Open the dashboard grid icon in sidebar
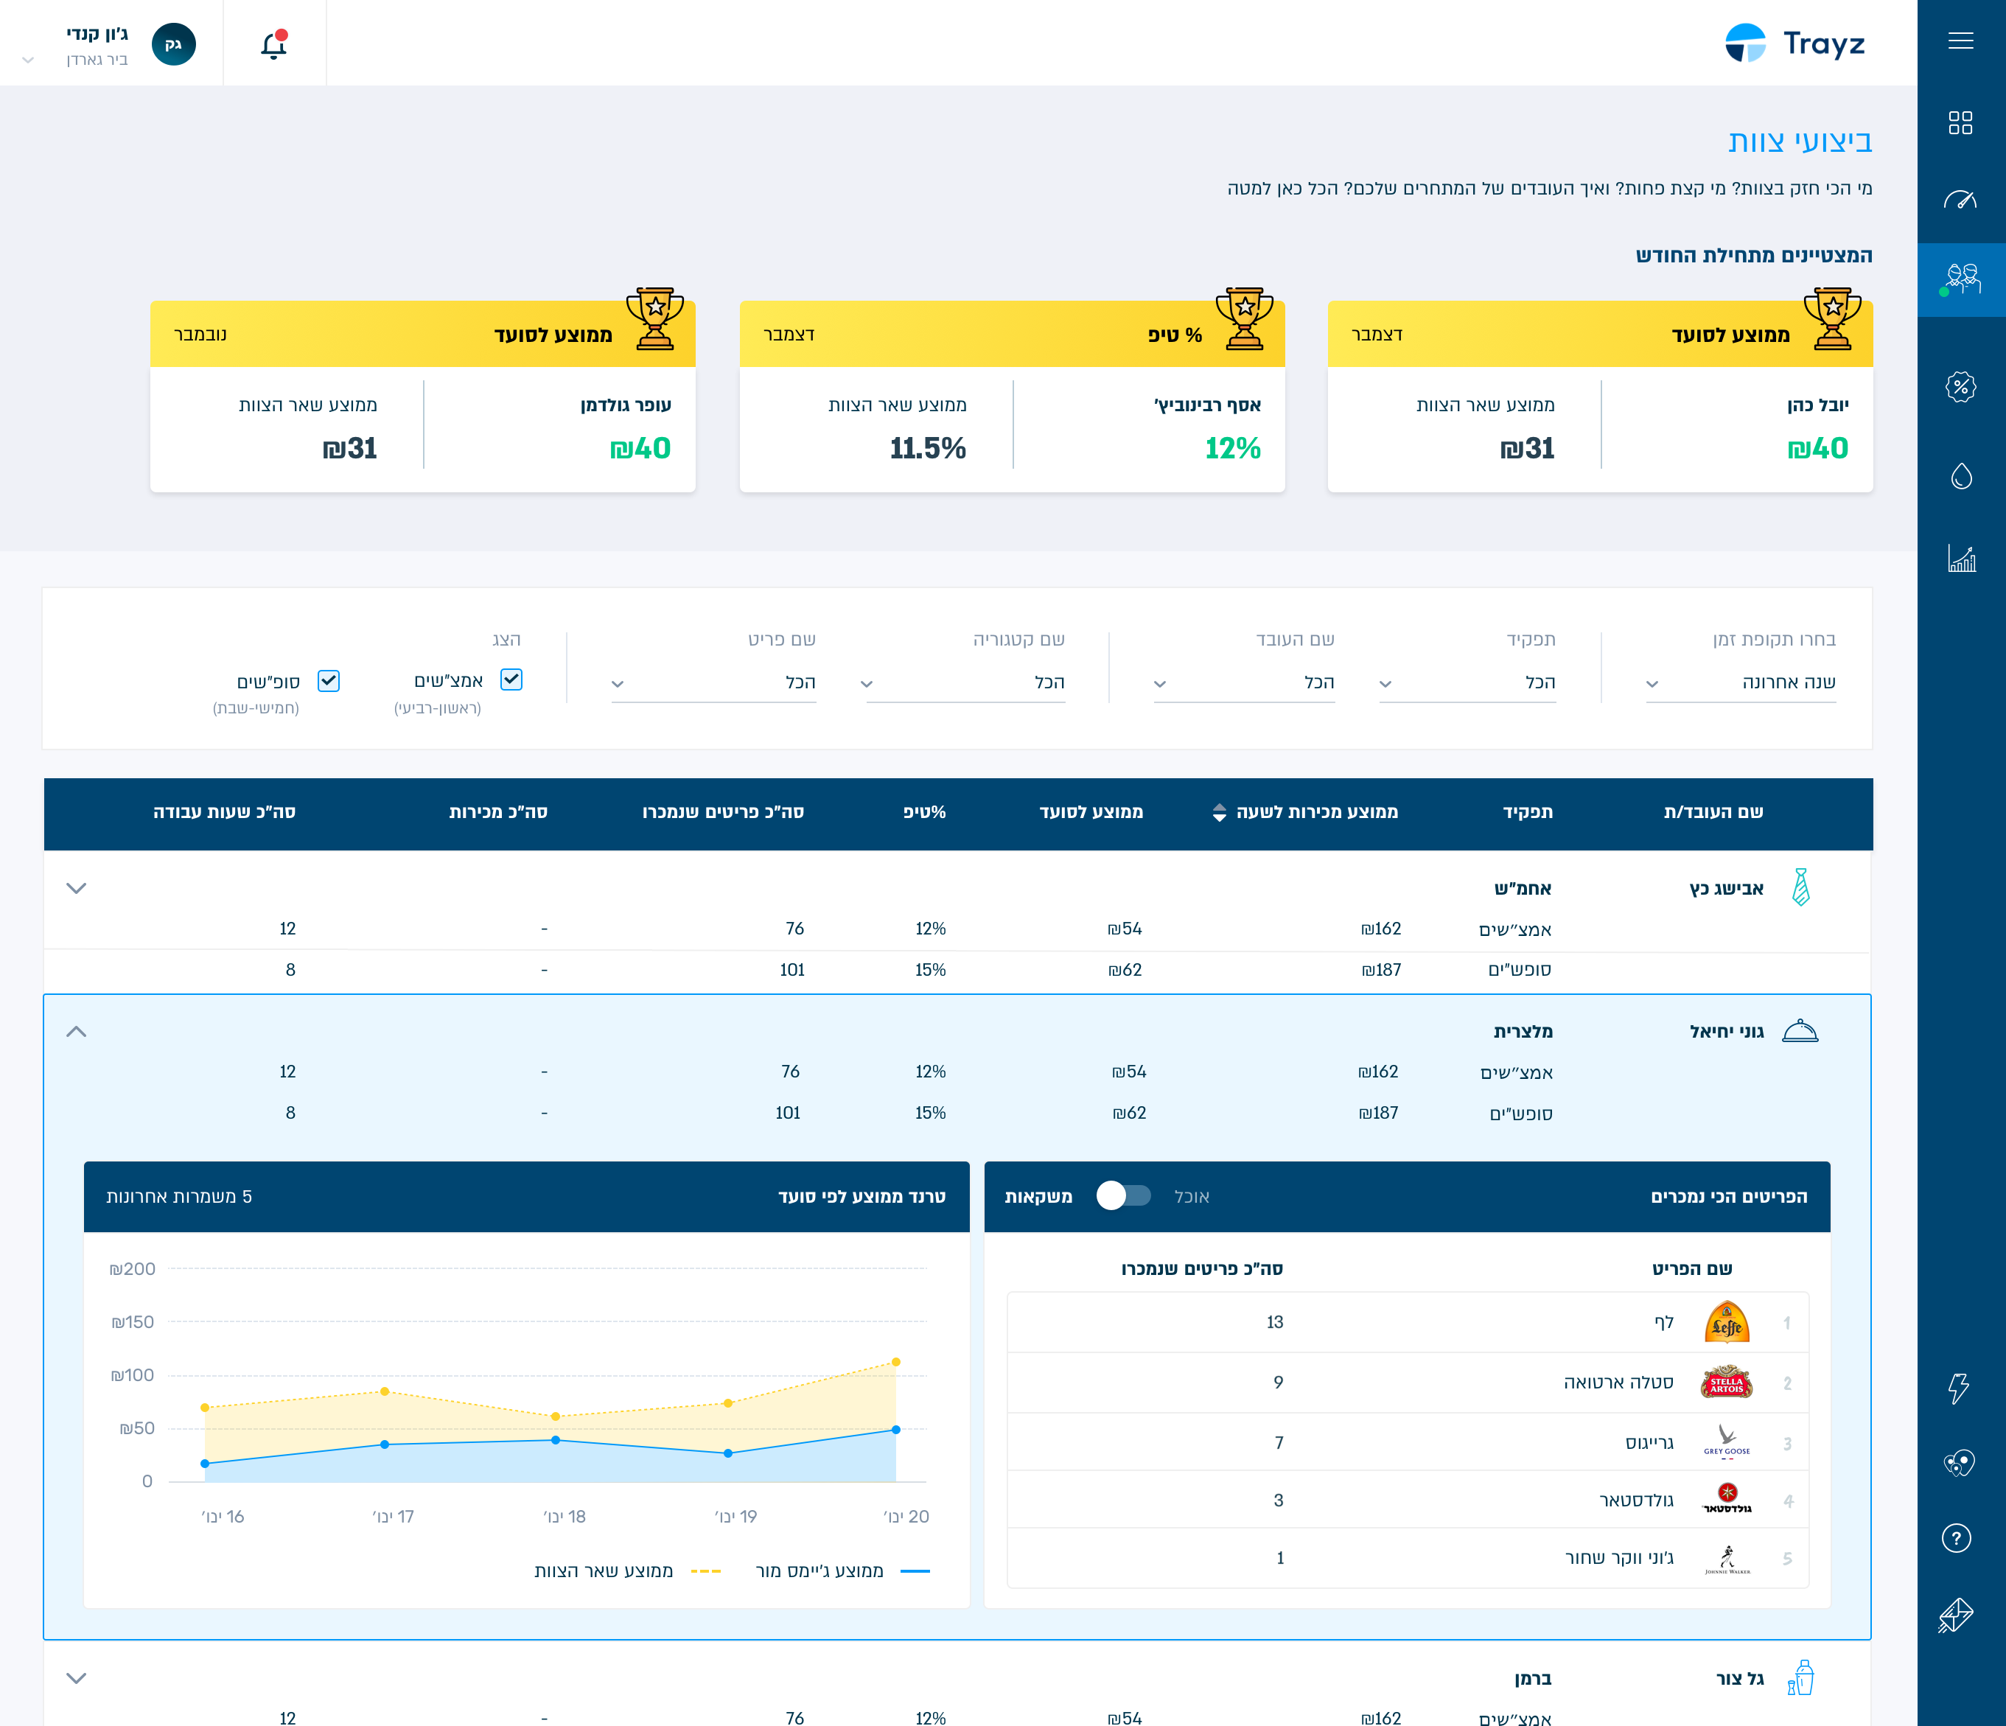This screenshot has width=2006, height=1726. point(1960,123)
